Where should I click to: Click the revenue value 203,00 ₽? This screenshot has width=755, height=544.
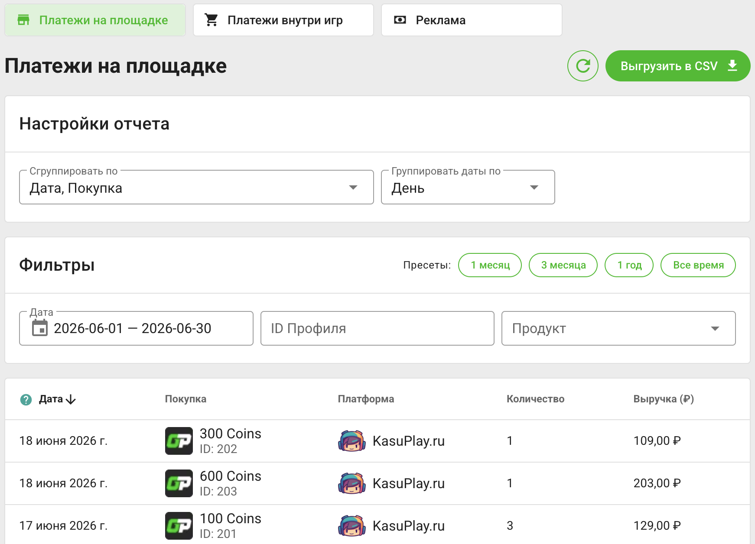pyautogui.click(x=657, y=483)
